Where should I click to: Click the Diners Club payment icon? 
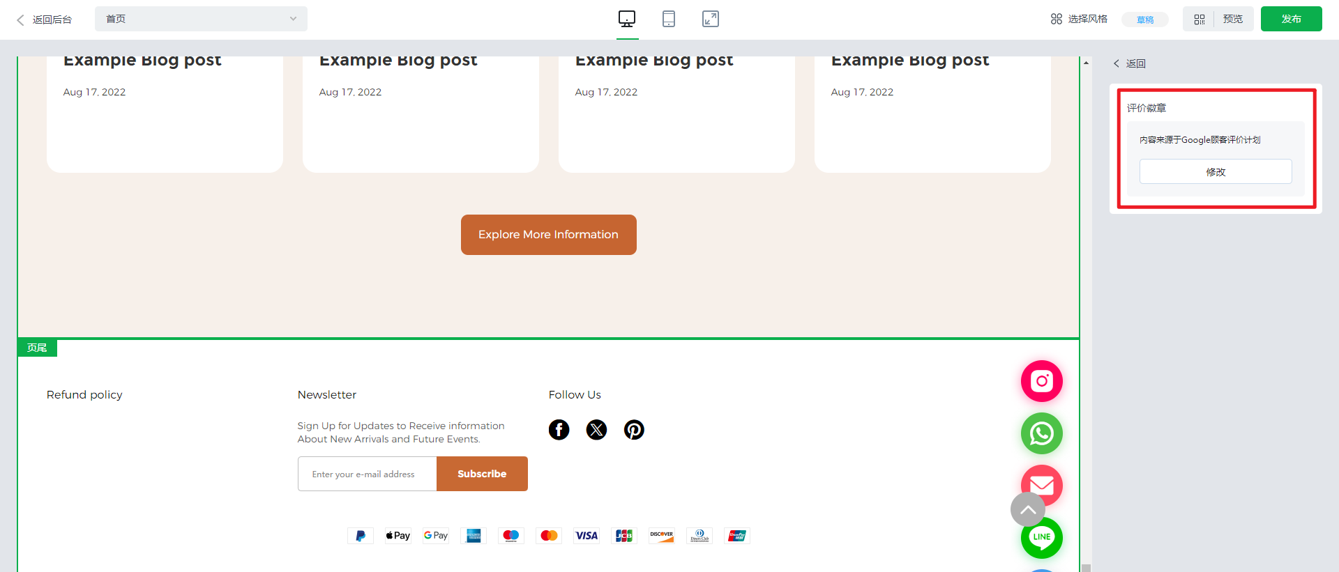point(699,536)
